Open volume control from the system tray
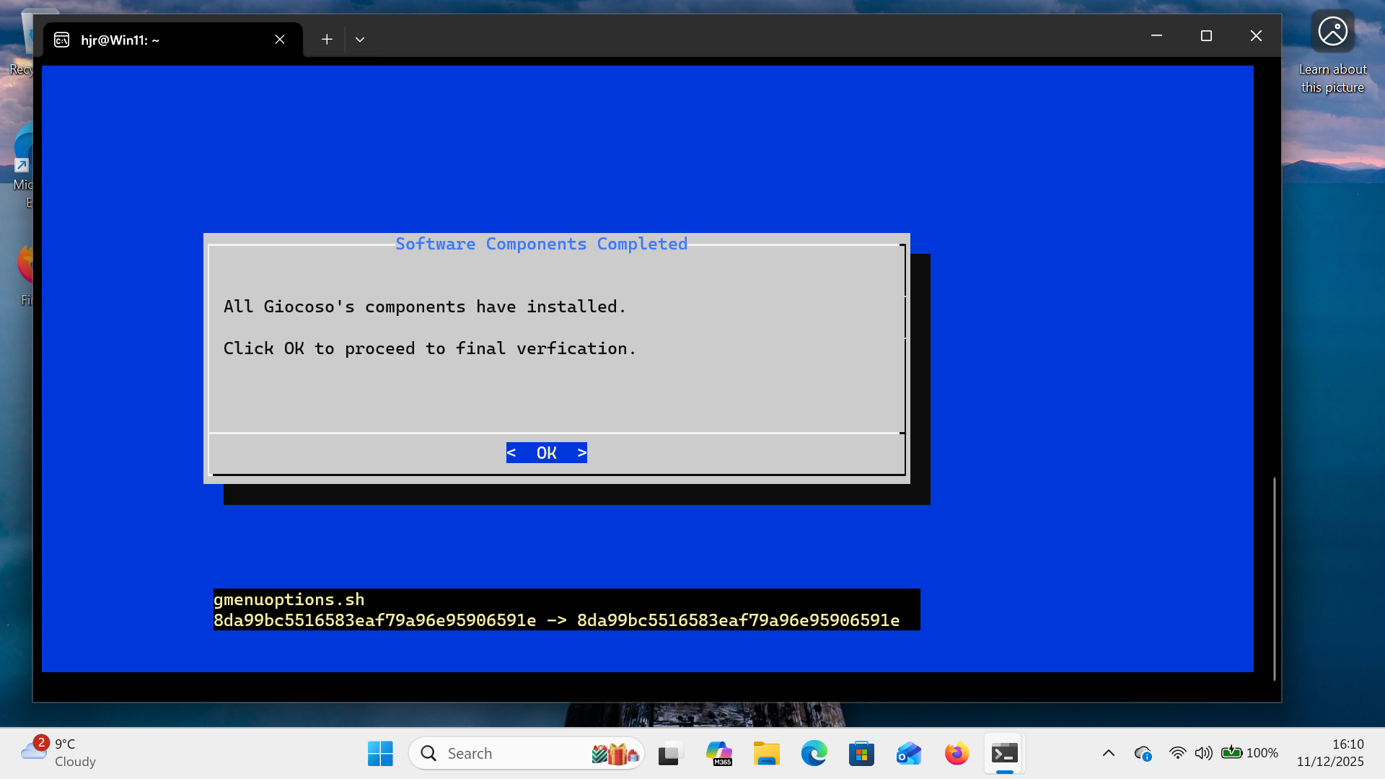Image resolution: width=1385 pixels, height=779 pixels. pyautogui.click(x=1204, y=753)
